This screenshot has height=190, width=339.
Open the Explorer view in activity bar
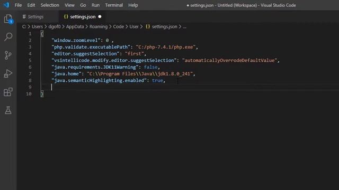point(8,19)
